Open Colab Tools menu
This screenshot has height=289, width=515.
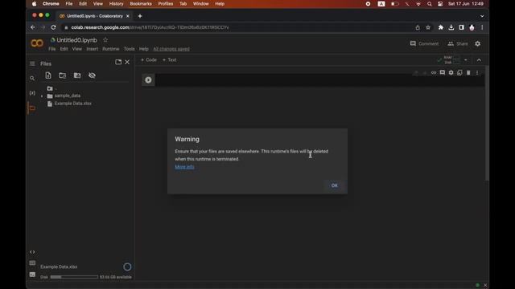click(x=129, y=49)
